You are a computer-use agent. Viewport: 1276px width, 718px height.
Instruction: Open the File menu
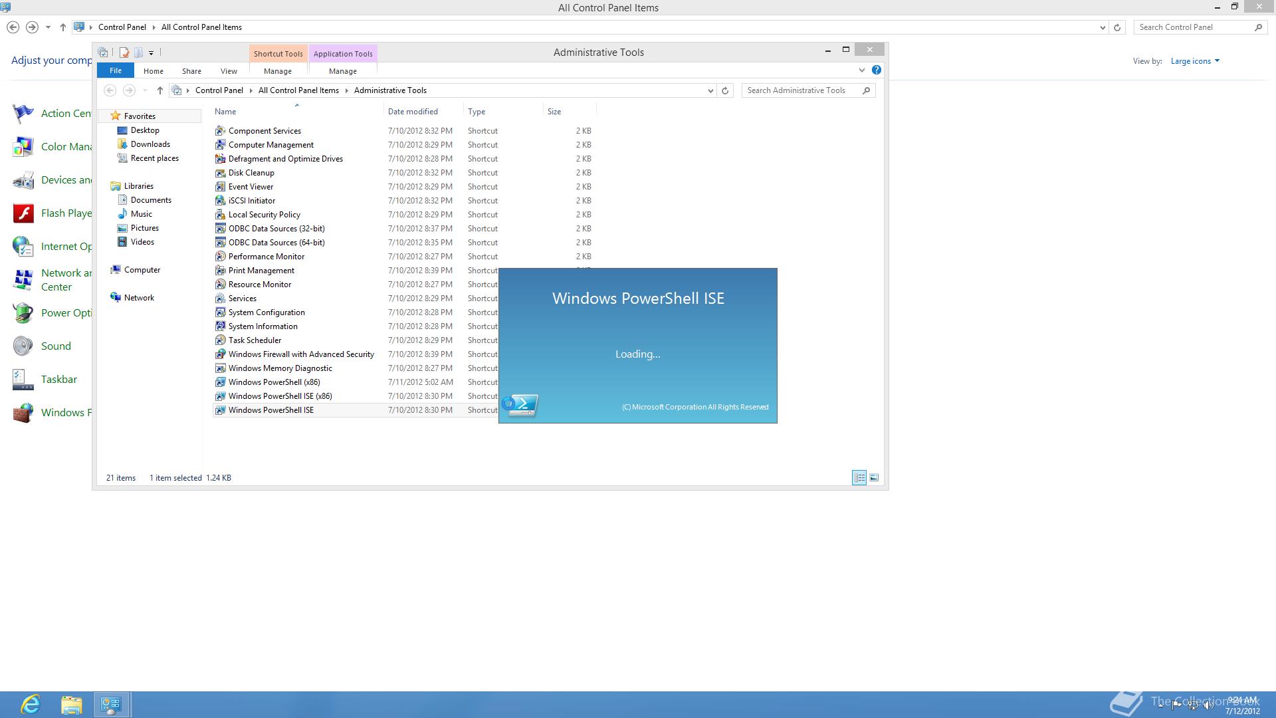tap(116, 70)
